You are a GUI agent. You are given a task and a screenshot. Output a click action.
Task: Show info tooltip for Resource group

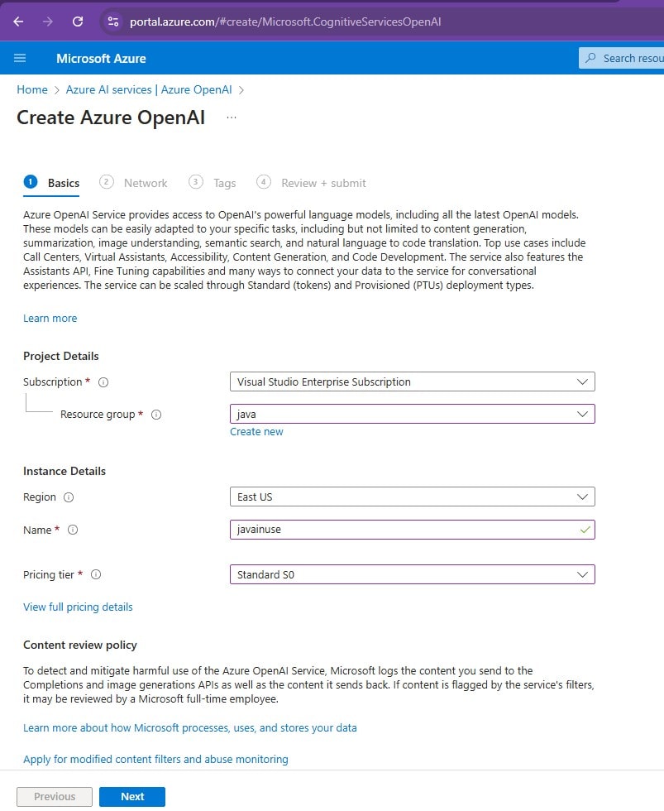tap(156, 415)
